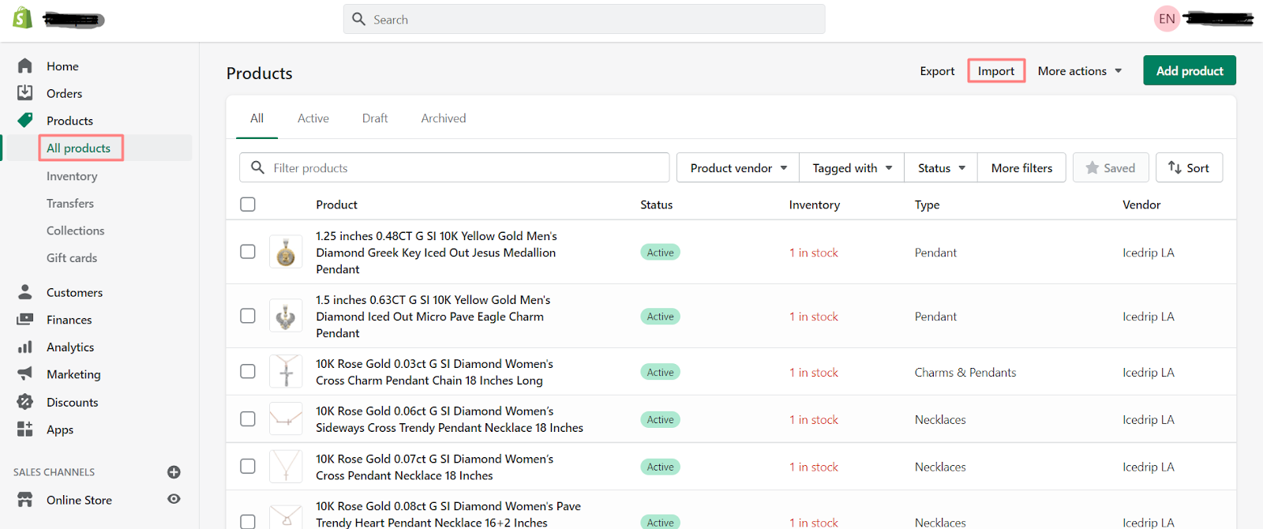Image resolution: width=1263 pixels, height=529 pixels.
Task: Check the Jesus Medallion Pendant row
Action: tap(248, 252)
